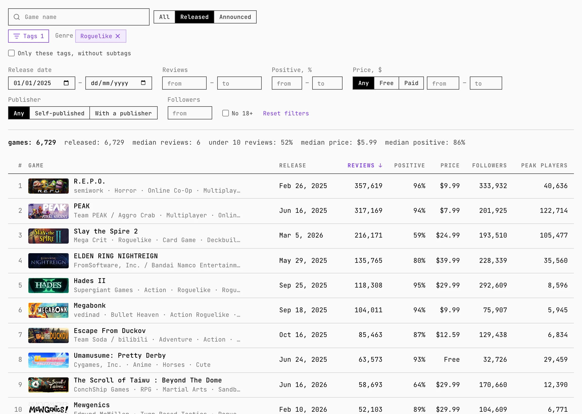Click the search magnifier icon

[x=17, y=17]
